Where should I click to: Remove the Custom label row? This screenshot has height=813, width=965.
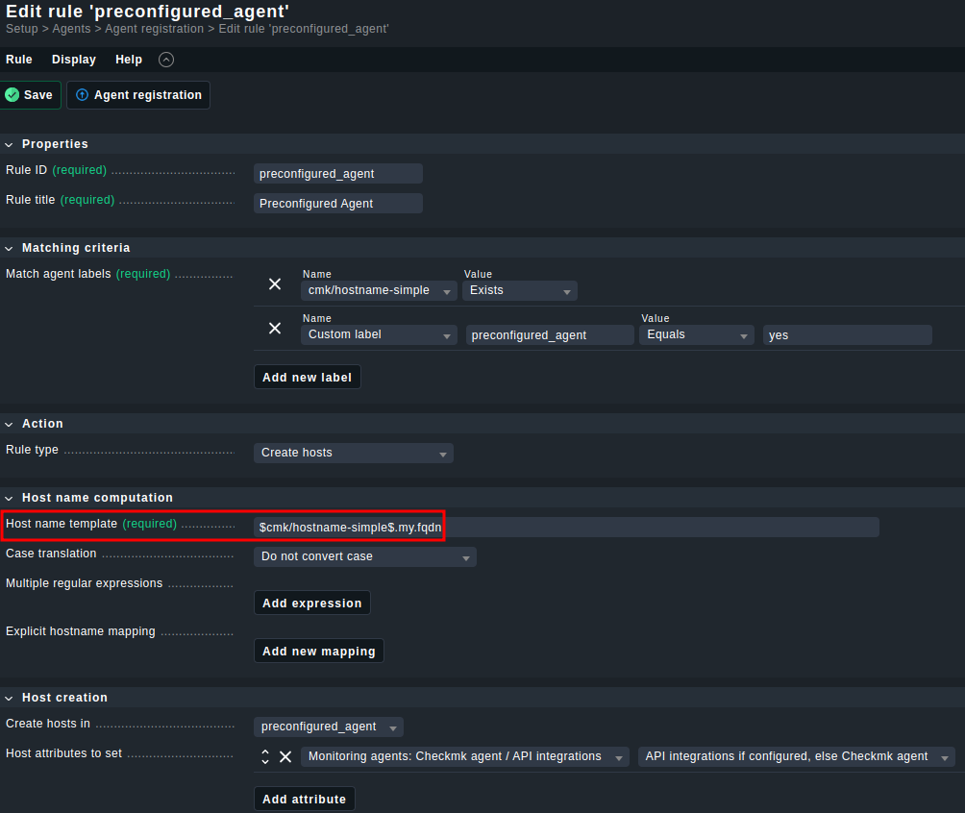tap(275, 329)
